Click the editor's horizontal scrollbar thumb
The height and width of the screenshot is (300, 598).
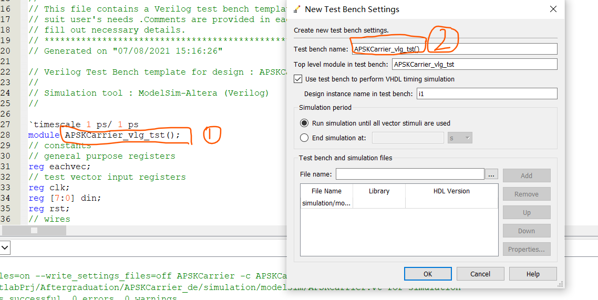[34, 230]
